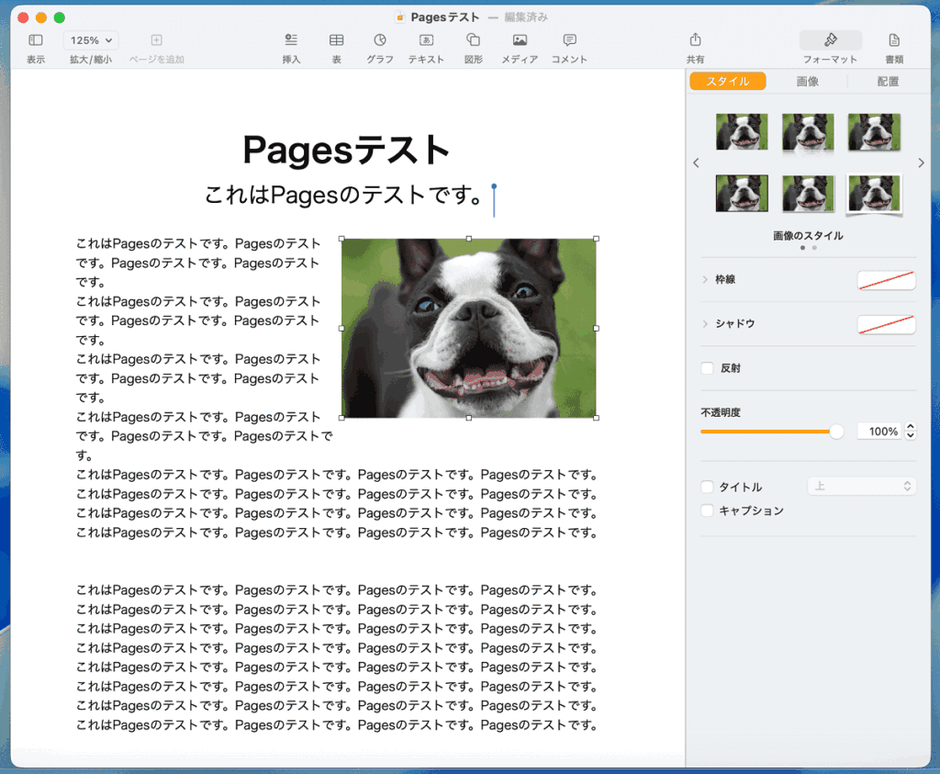The width and height of the screenshot is (940, 774).
Task: Apply the bottom-middle image style thumbnail
Action: (808, 193)
